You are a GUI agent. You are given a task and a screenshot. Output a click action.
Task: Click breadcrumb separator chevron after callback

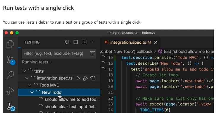(155, 52)
